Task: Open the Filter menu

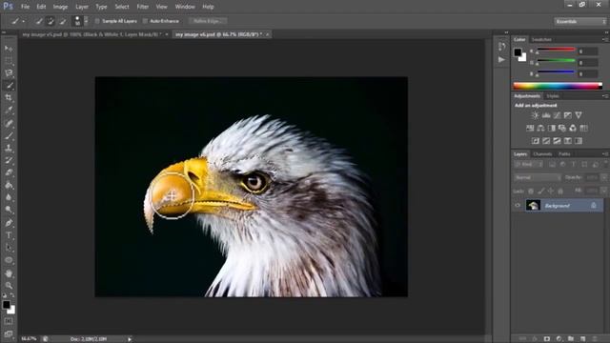Action: coord(142,7)
